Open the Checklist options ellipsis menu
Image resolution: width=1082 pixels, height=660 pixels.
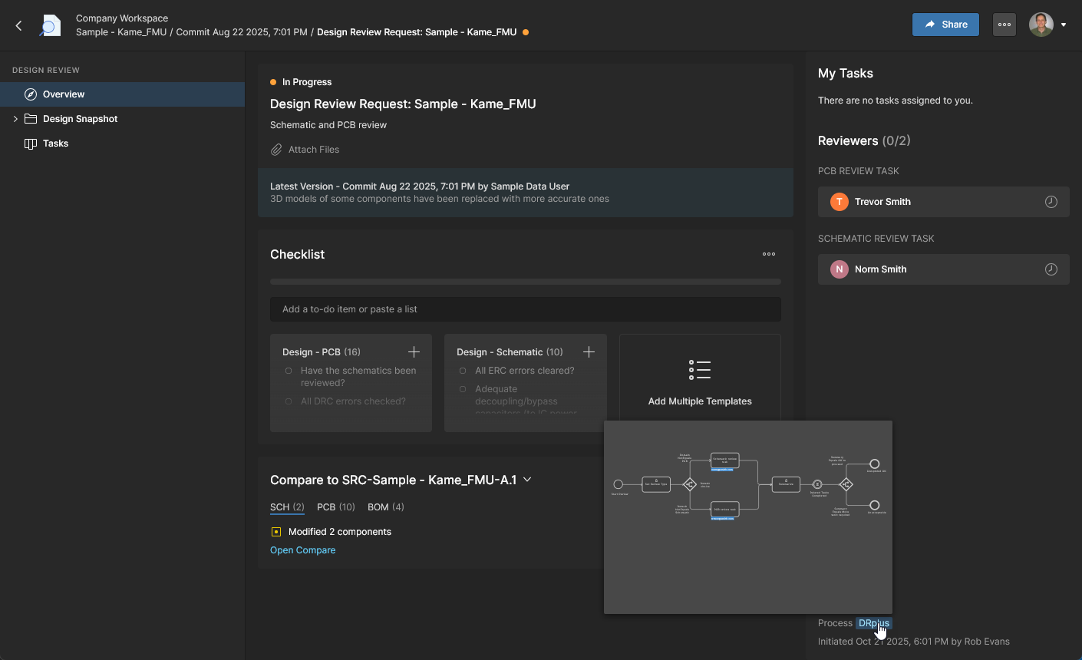tap(768, 254)
